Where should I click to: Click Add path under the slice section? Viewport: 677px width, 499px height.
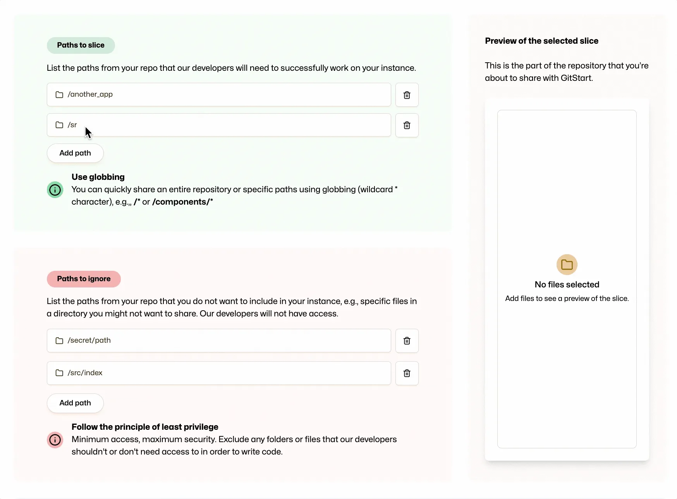tap(75, 153)
